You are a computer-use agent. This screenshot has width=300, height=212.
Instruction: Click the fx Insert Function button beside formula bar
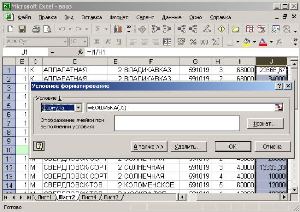point(80,52)
